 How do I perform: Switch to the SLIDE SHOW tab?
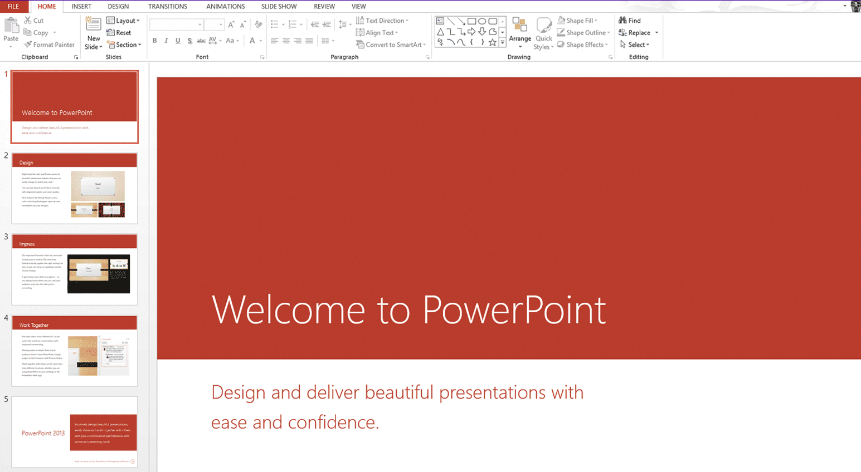click(x=279, y=6)
